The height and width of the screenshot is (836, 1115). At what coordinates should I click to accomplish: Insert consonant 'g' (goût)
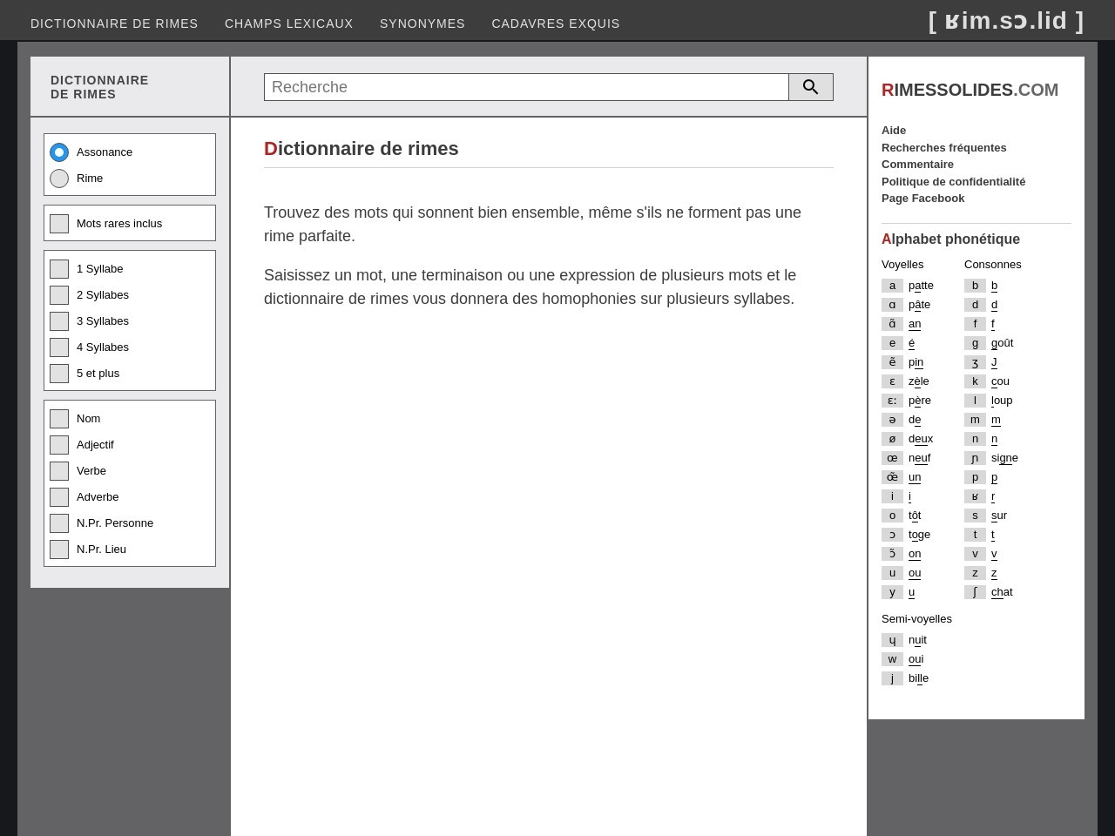pyautogui.click(x=975, y=343)
